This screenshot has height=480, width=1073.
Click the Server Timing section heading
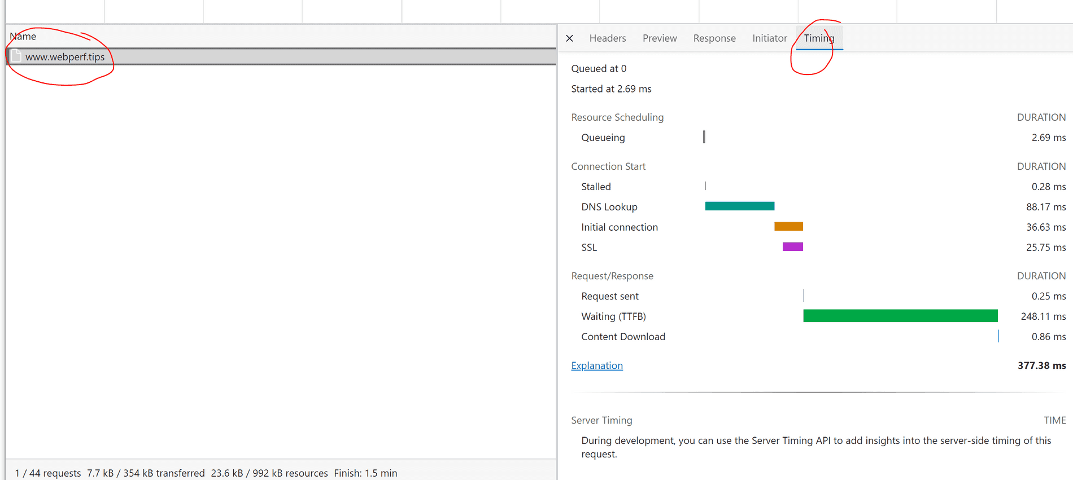click(x=601, y=420)
